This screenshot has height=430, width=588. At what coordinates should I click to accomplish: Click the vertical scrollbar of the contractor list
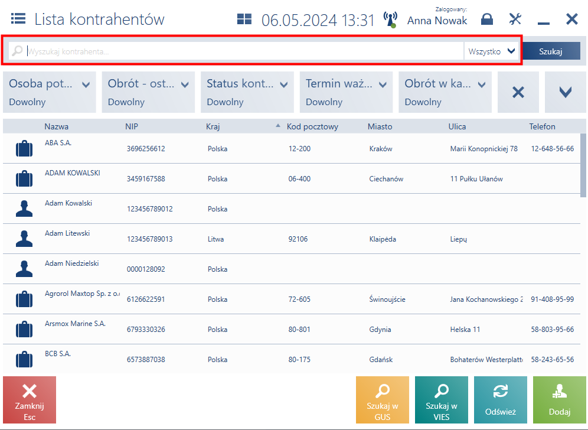583,165
